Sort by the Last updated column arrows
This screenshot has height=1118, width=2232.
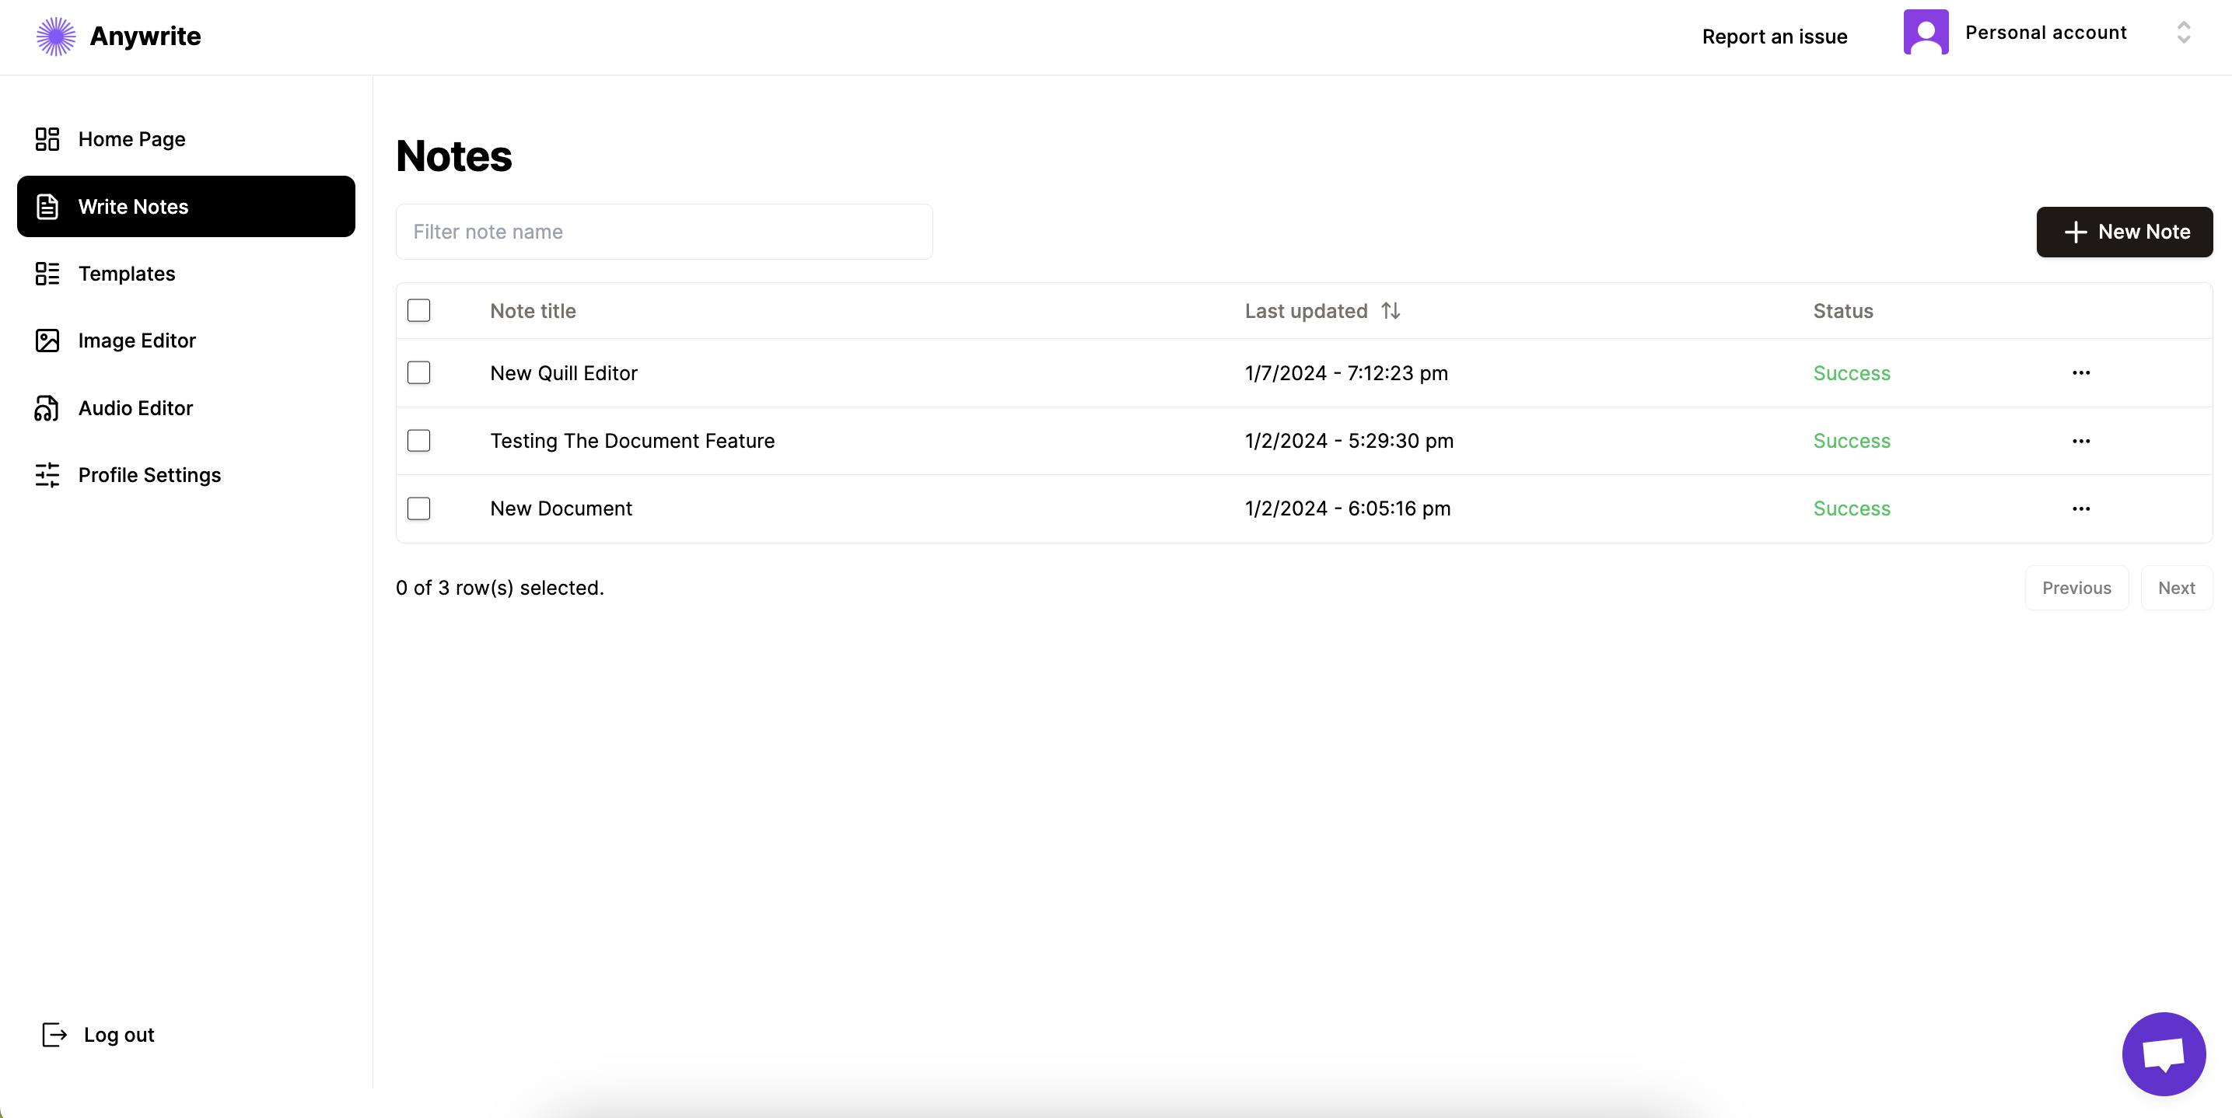click(1390, 310)
